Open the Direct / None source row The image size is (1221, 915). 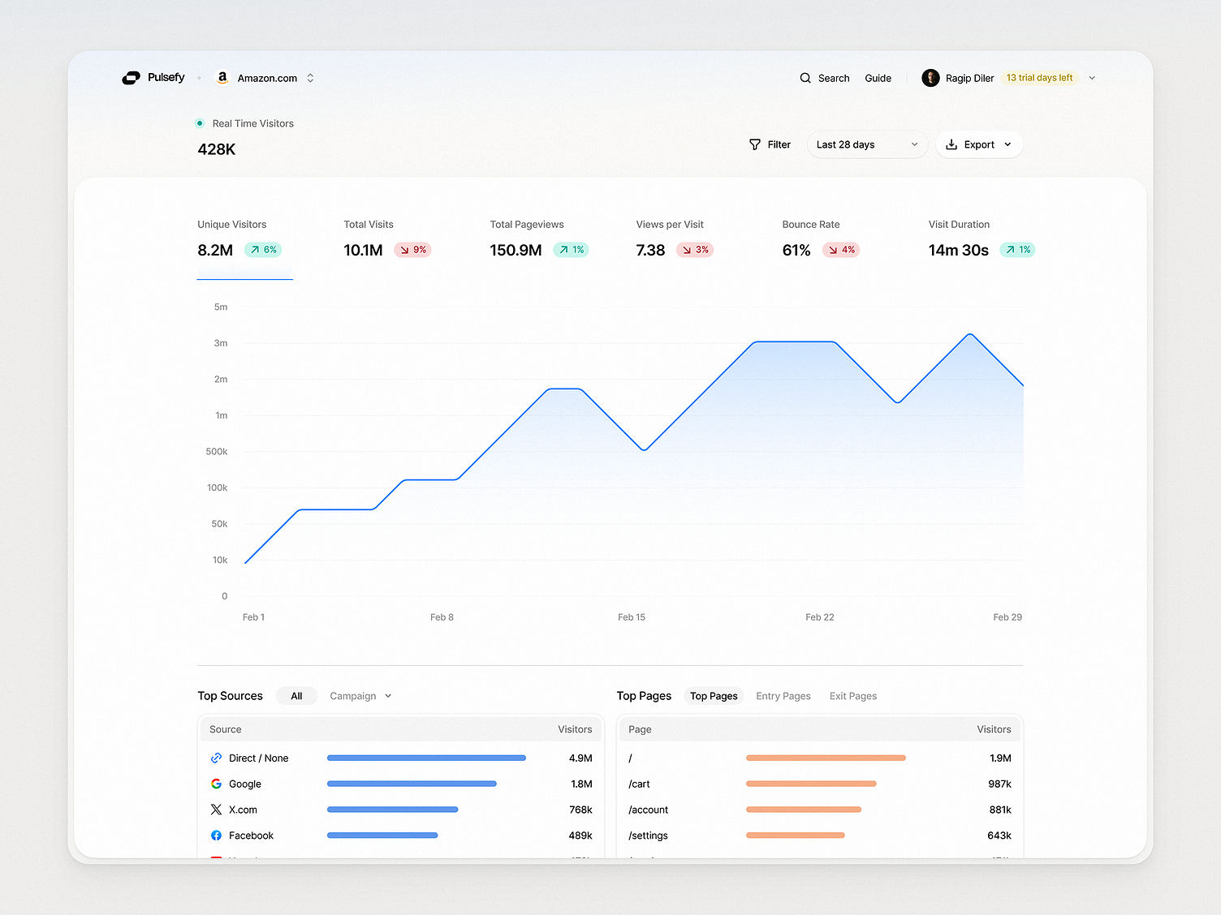pyautogui.click(x=401, y=758)
